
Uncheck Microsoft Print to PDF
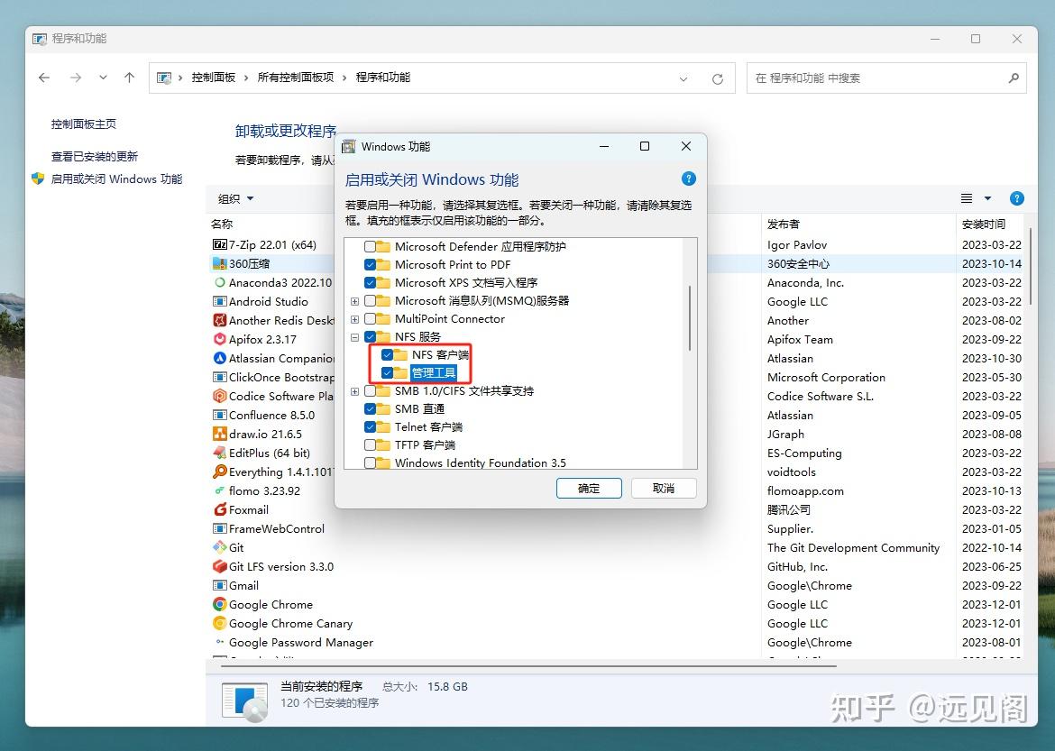370,264
